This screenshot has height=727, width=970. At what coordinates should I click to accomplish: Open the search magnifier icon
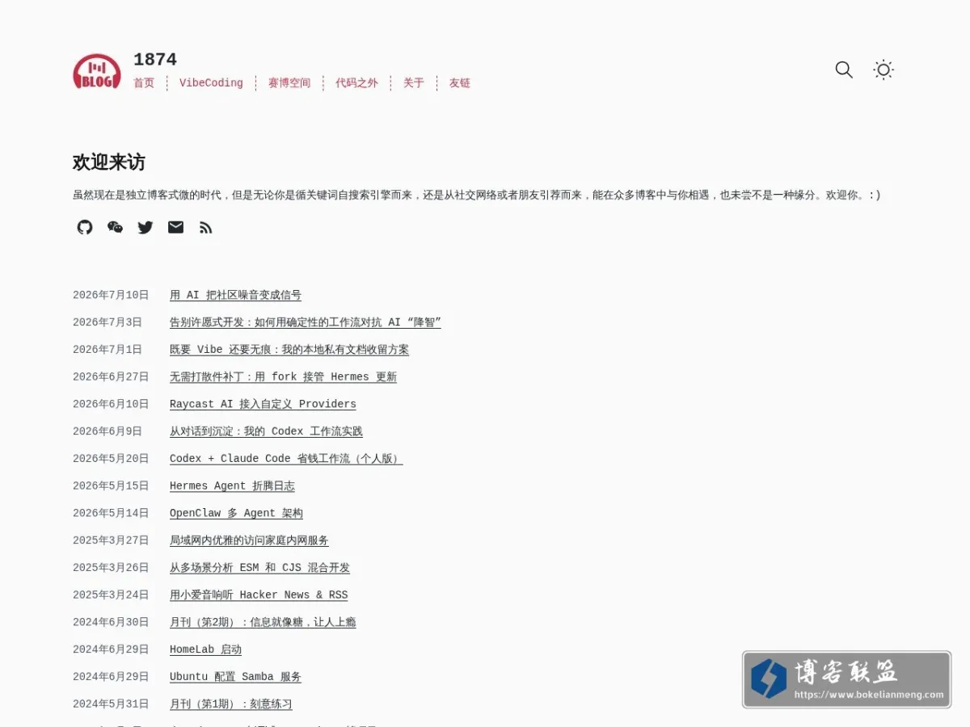[x=844, y=69]
